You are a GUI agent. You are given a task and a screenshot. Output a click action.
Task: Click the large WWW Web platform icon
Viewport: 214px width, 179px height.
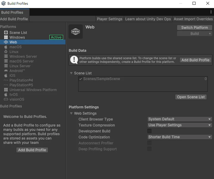coord(76,32)
